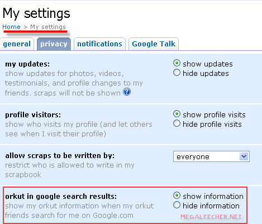262x224 pixels.
Task: Open the scraps everyone dropdown arrow
Action: pos(244,156)
